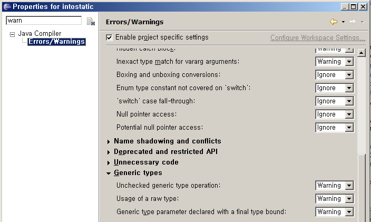Clear the filter text icon
The image size is (371, 222).
91,21
